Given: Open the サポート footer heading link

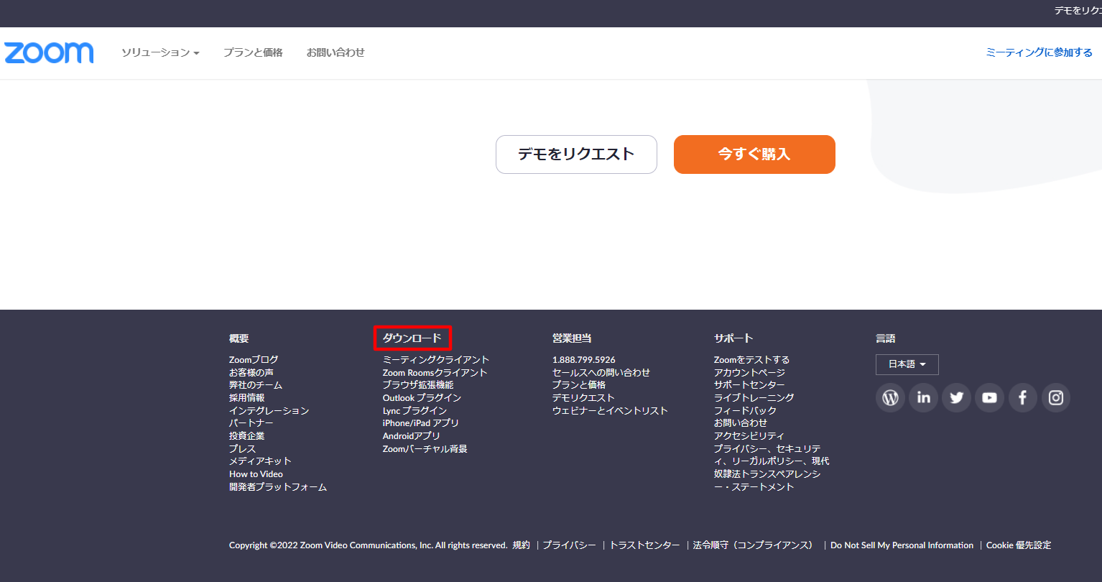Looking at the screenshot, I should pos(733,338).
